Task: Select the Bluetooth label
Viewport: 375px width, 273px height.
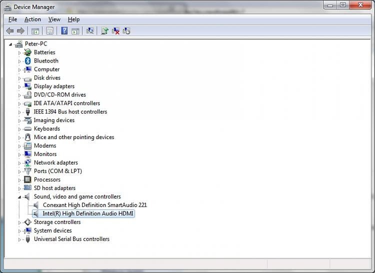Action: [x=46, y=60]
